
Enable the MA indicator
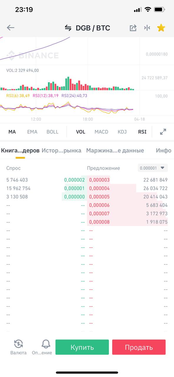[12, 132]
